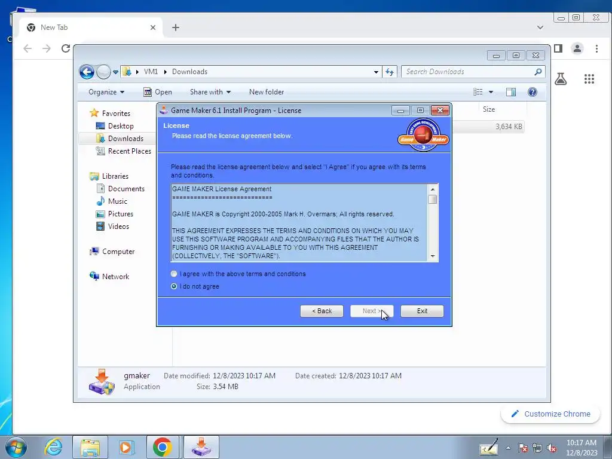Select Libraries in navigation pane
This screenshot has height=459, width=612.
coord(115,176)
